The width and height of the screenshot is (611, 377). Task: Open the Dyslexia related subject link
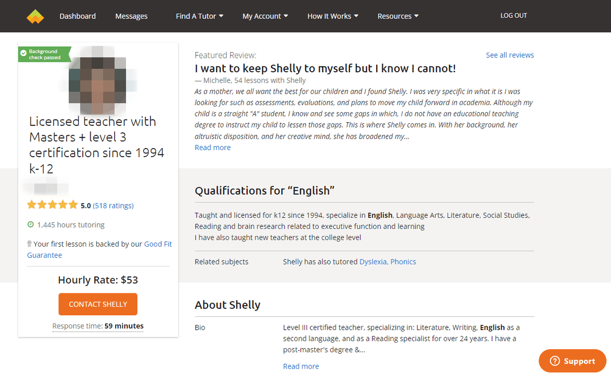[373, 262]
